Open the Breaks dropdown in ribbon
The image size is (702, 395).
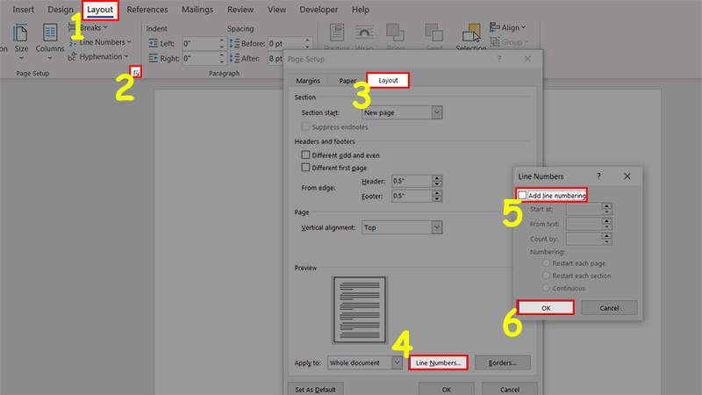click(89, 27)
